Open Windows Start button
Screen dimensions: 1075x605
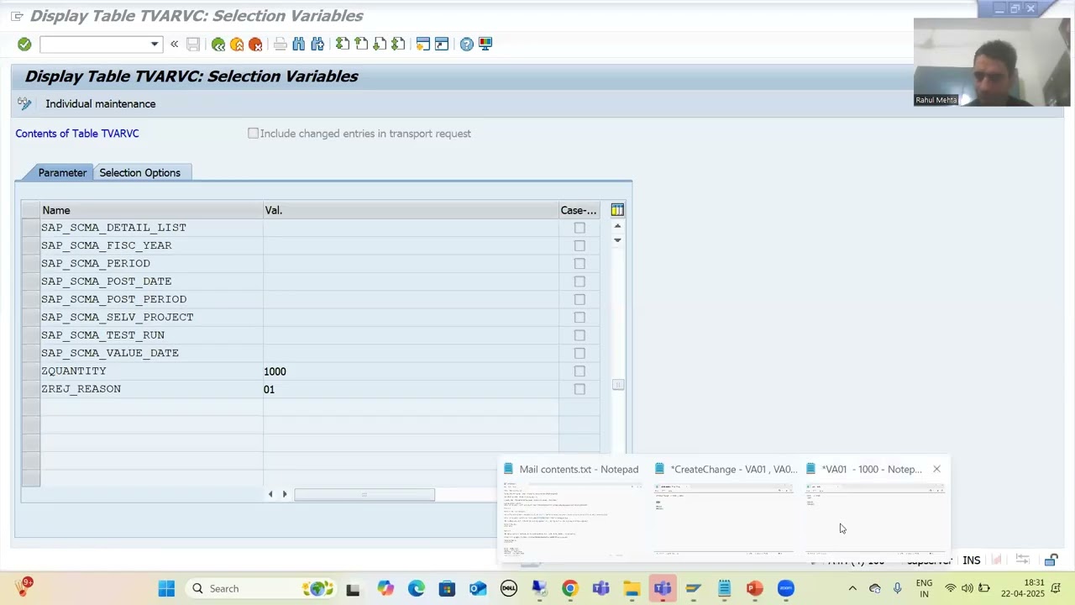coord(166,588)
